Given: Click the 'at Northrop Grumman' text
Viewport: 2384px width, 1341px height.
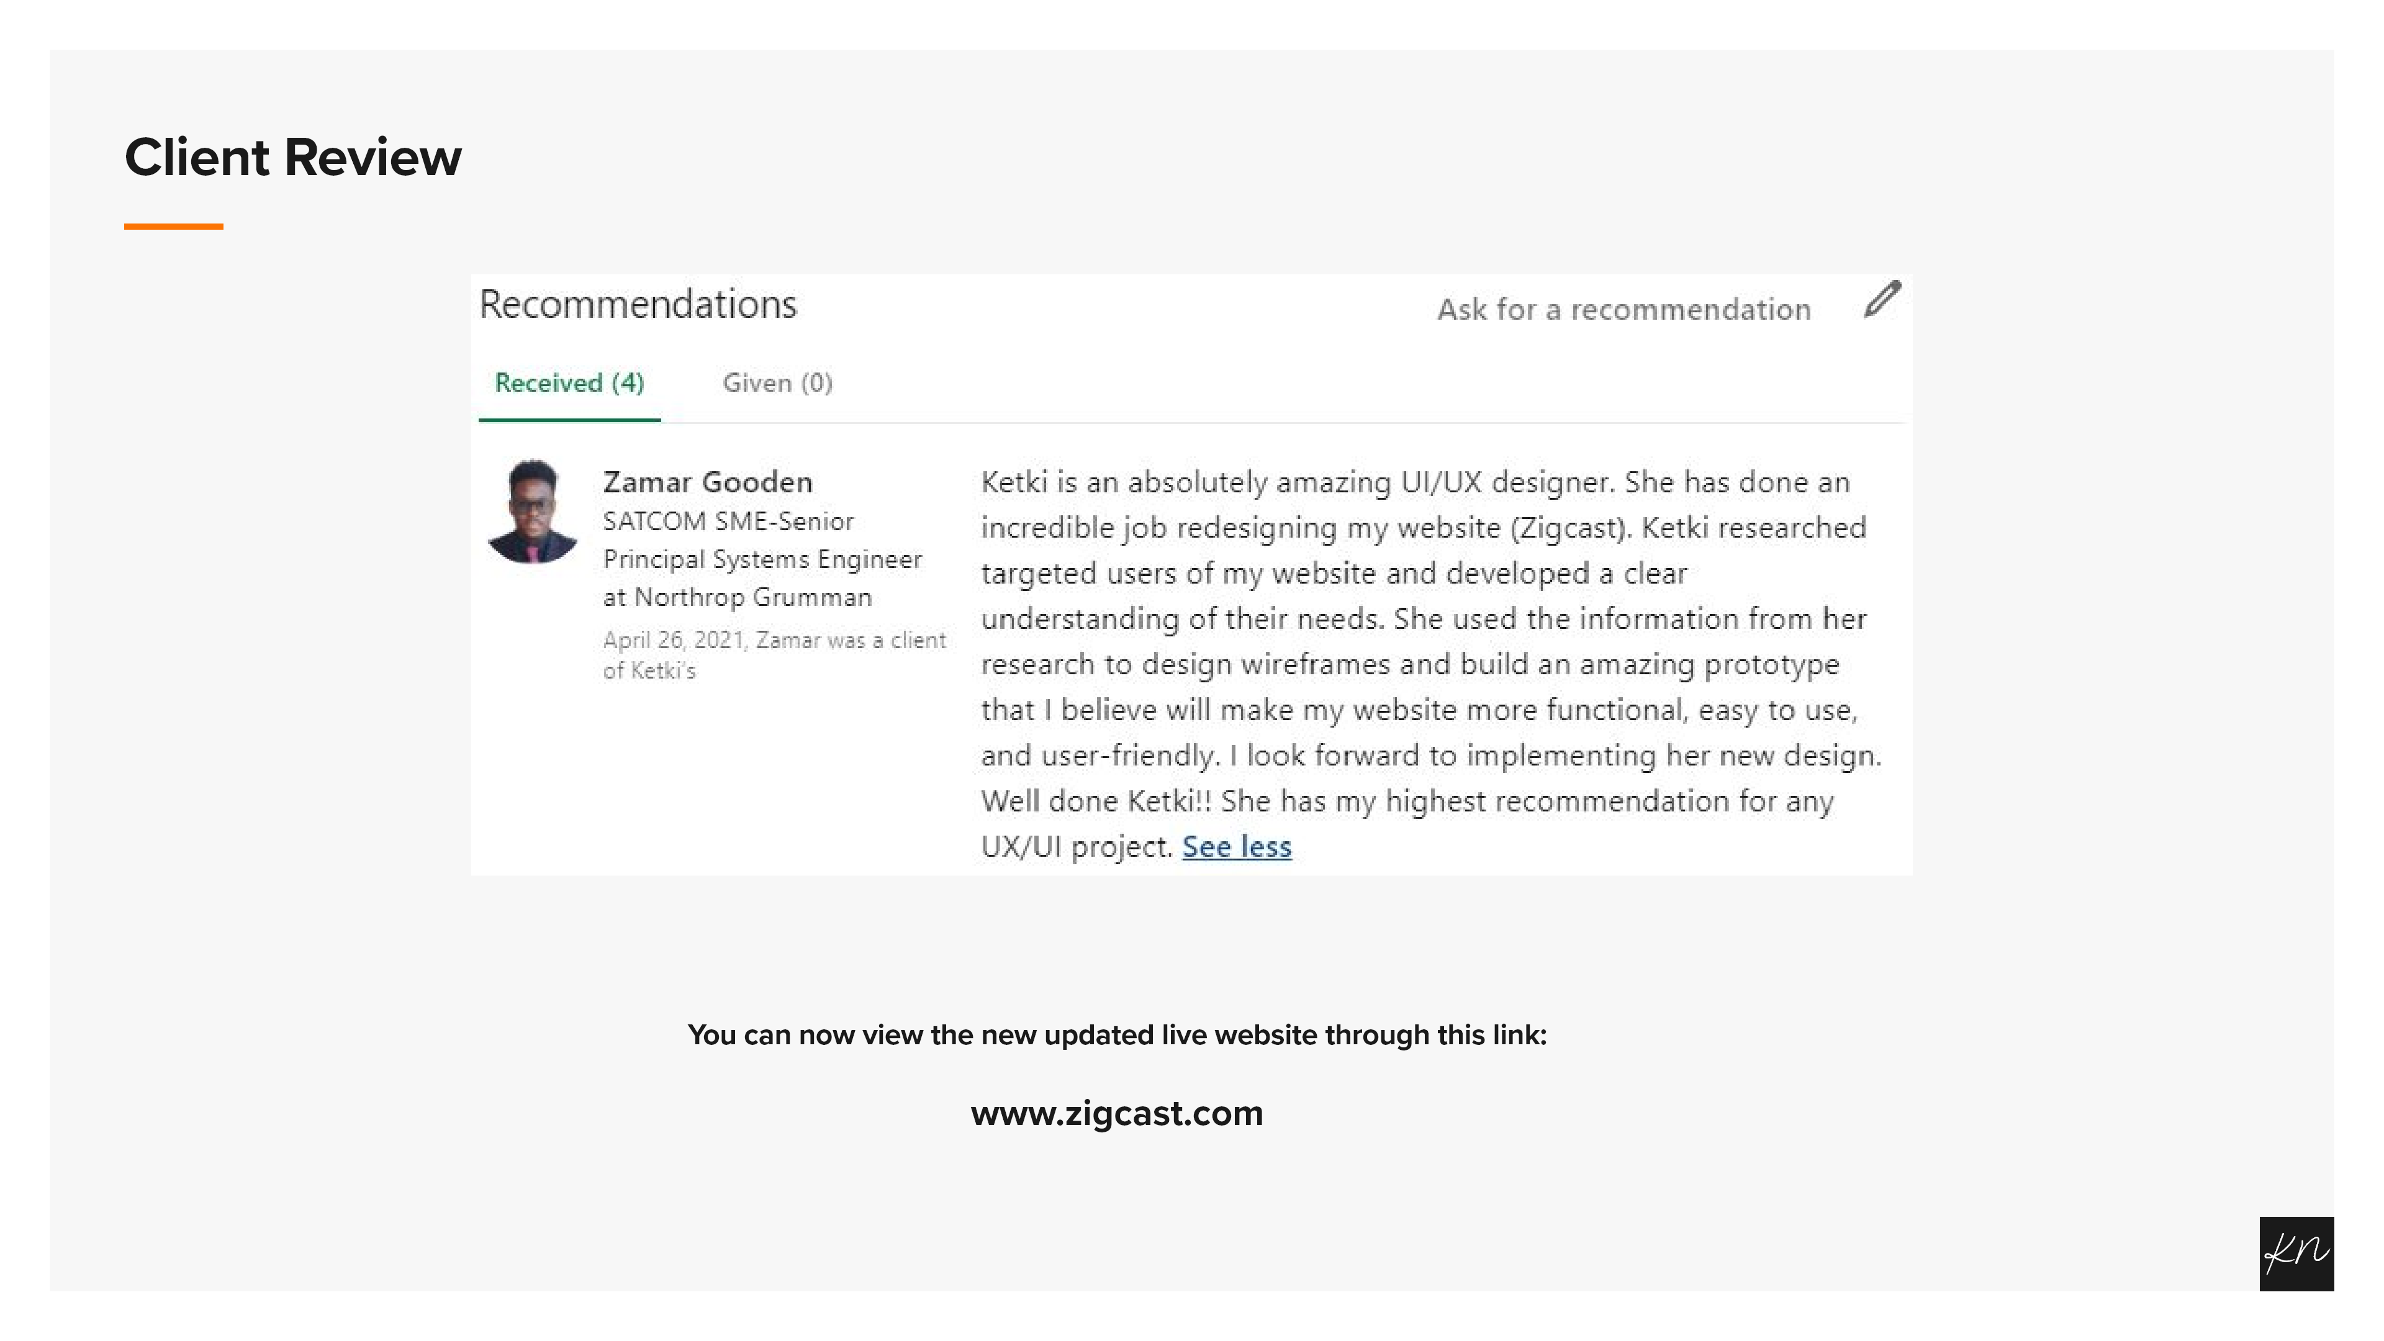Looking at the screenshot, I should (x=738, y=598).
